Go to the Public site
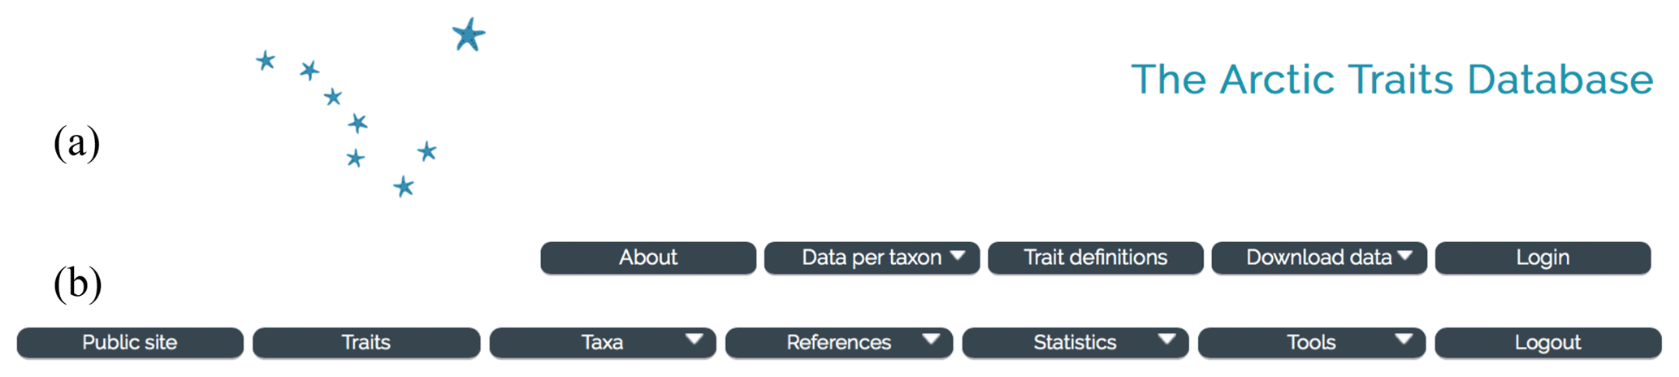 point(130,343)
